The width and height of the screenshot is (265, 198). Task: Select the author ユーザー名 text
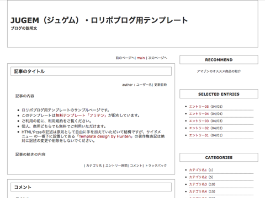pyautogui.click(x=144, y=85)
